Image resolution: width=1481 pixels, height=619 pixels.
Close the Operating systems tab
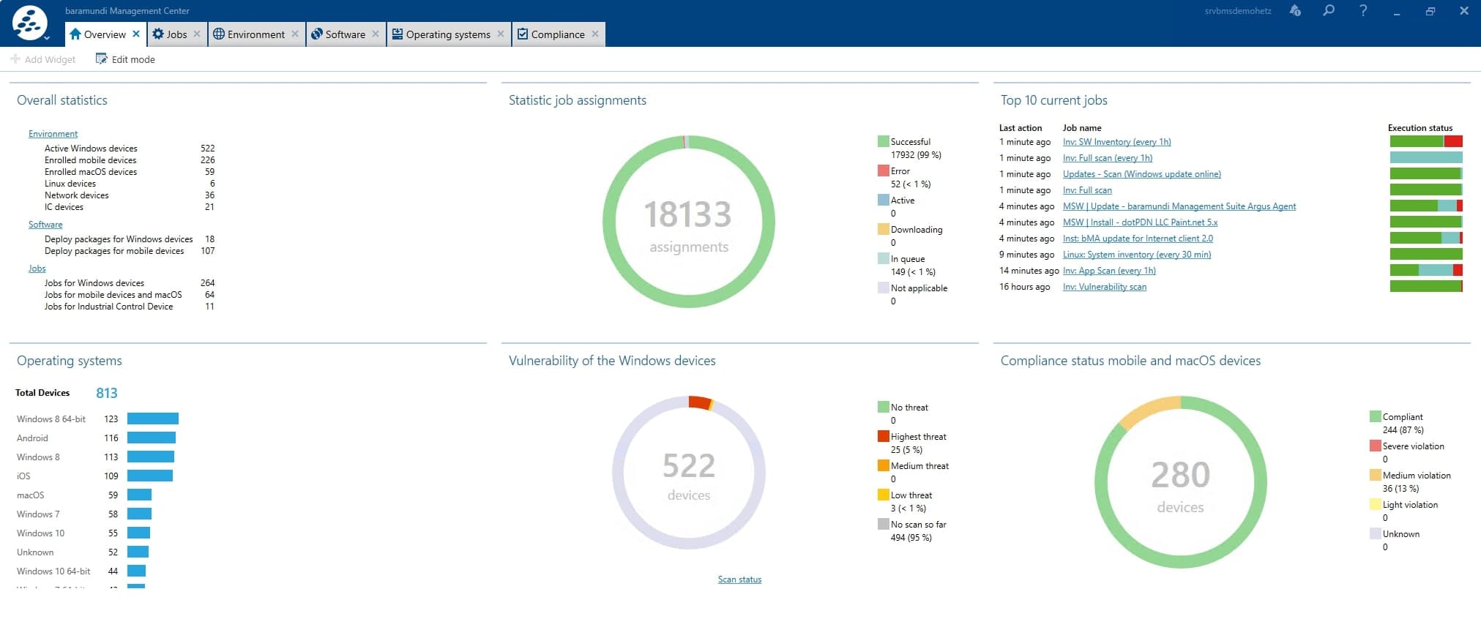[x=501, y=34]
